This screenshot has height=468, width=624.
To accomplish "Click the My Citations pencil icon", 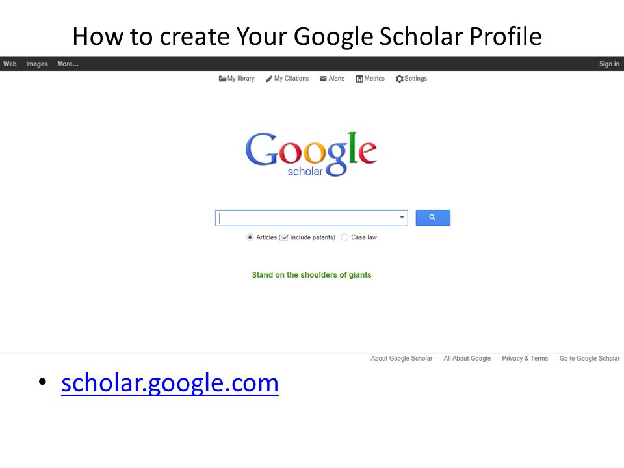I will 269,79.
